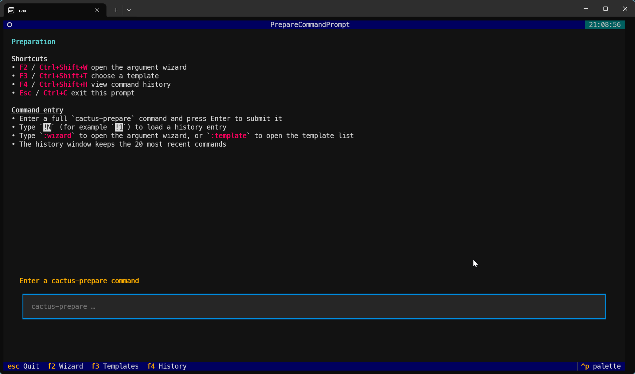Click the PrepareCommandPrompt header title
Viewport: 635px width, 374px height.
coord(310,25)
